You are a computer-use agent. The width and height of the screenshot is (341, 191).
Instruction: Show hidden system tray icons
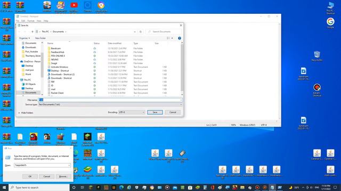coord(303,187)
